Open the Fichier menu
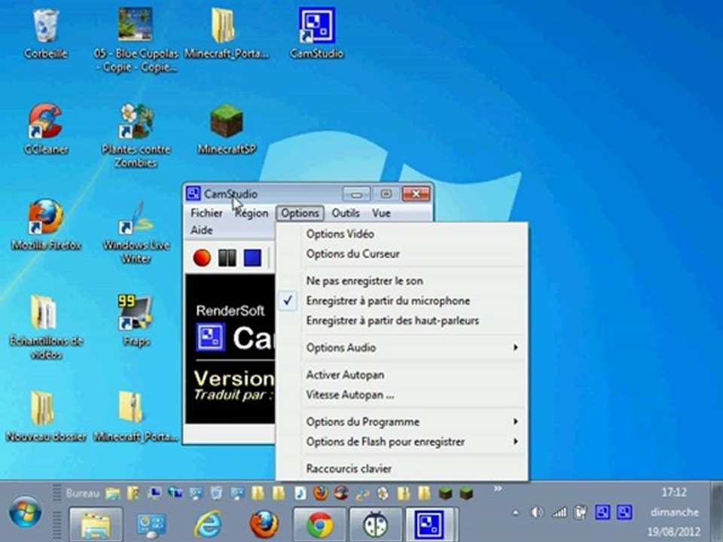This screenshot has width=723, height=542. (x=206, y=213)
